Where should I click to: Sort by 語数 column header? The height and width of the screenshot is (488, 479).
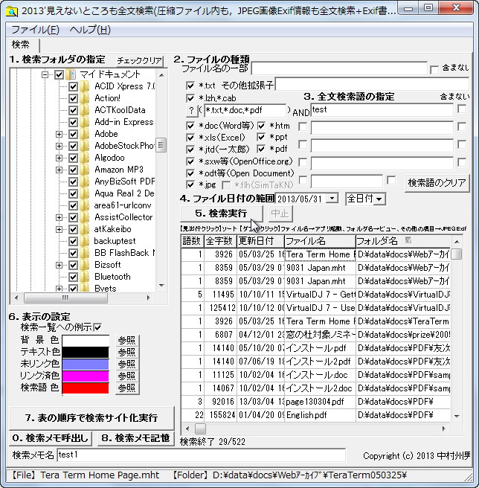[192, 241]
